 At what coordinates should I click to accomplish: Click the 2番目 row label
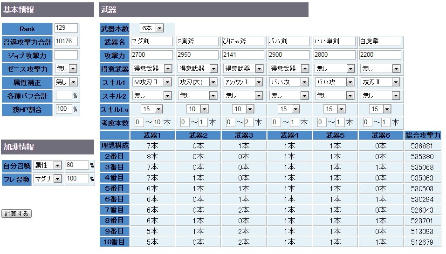click(x=115, y=156)
